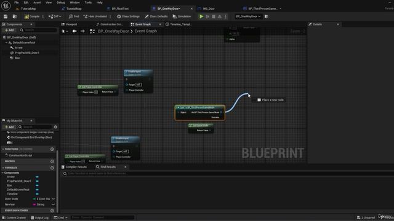The width and height of the screenshot is (394, 221).
Task: Open the ConstructionScript function
Action: click(x=20, y=155)
